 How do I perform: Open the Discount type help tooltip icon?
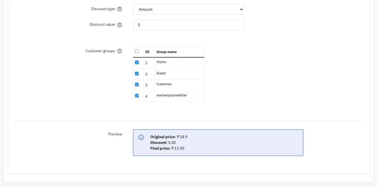tap(119, 9)
